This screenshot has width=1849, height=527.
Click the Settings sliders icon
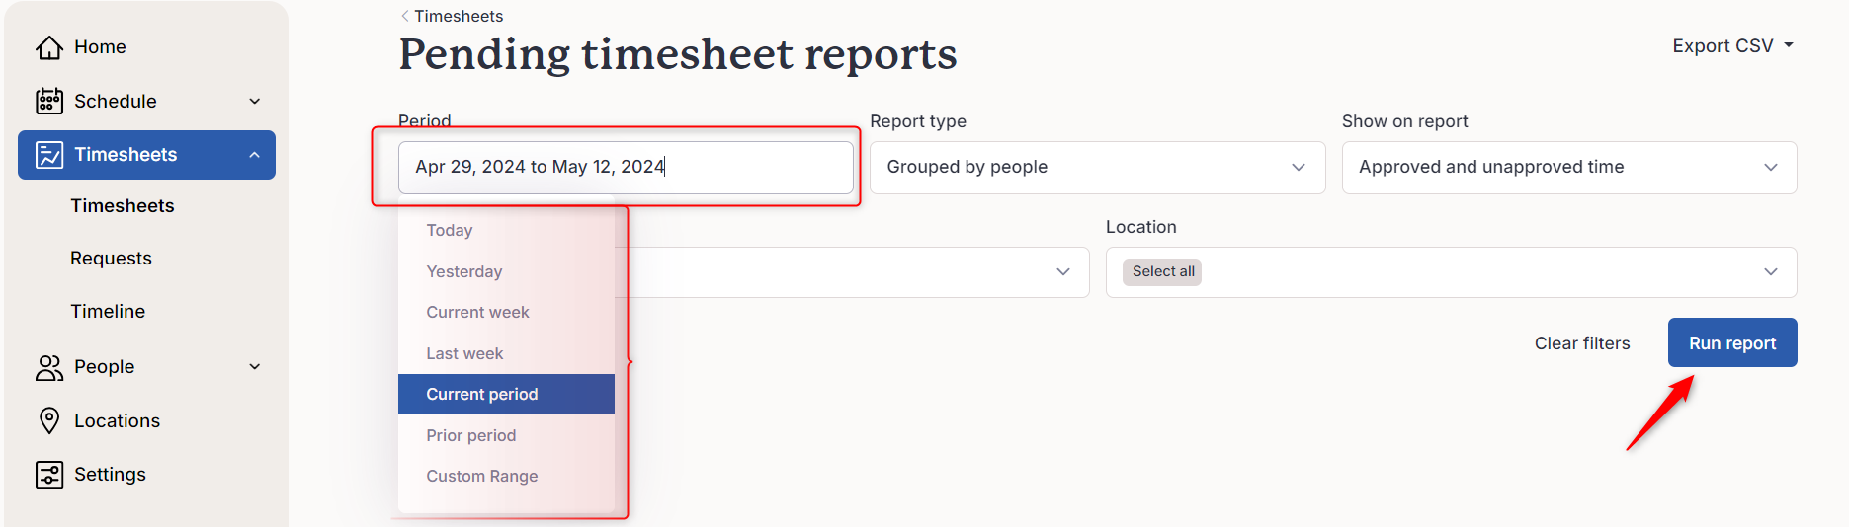coord(49,475)
